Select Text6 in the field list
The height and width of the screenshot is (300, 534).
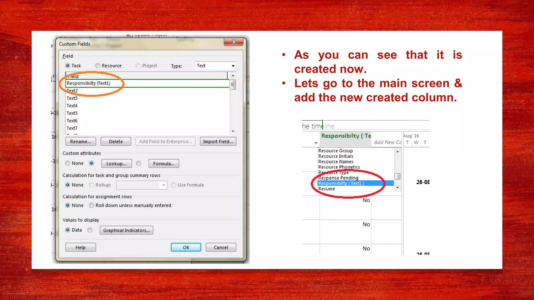147,121
